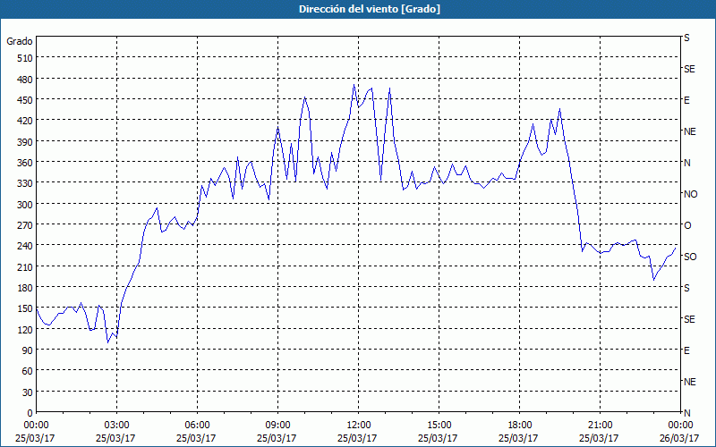Click the 150 y-axis tick label
Image resolution: width=716 pixels, height=447 pixels.
[25, 308]
